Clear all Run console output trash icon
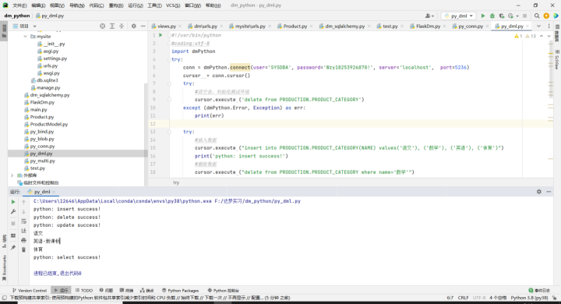The width and height of the screenshot is (561, 304). point(23,249)
